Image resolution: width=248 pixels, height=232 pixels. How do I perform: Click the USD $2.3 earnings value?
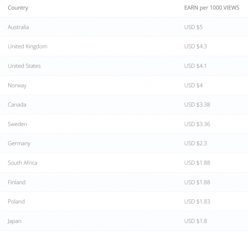(x=196, y=143)
